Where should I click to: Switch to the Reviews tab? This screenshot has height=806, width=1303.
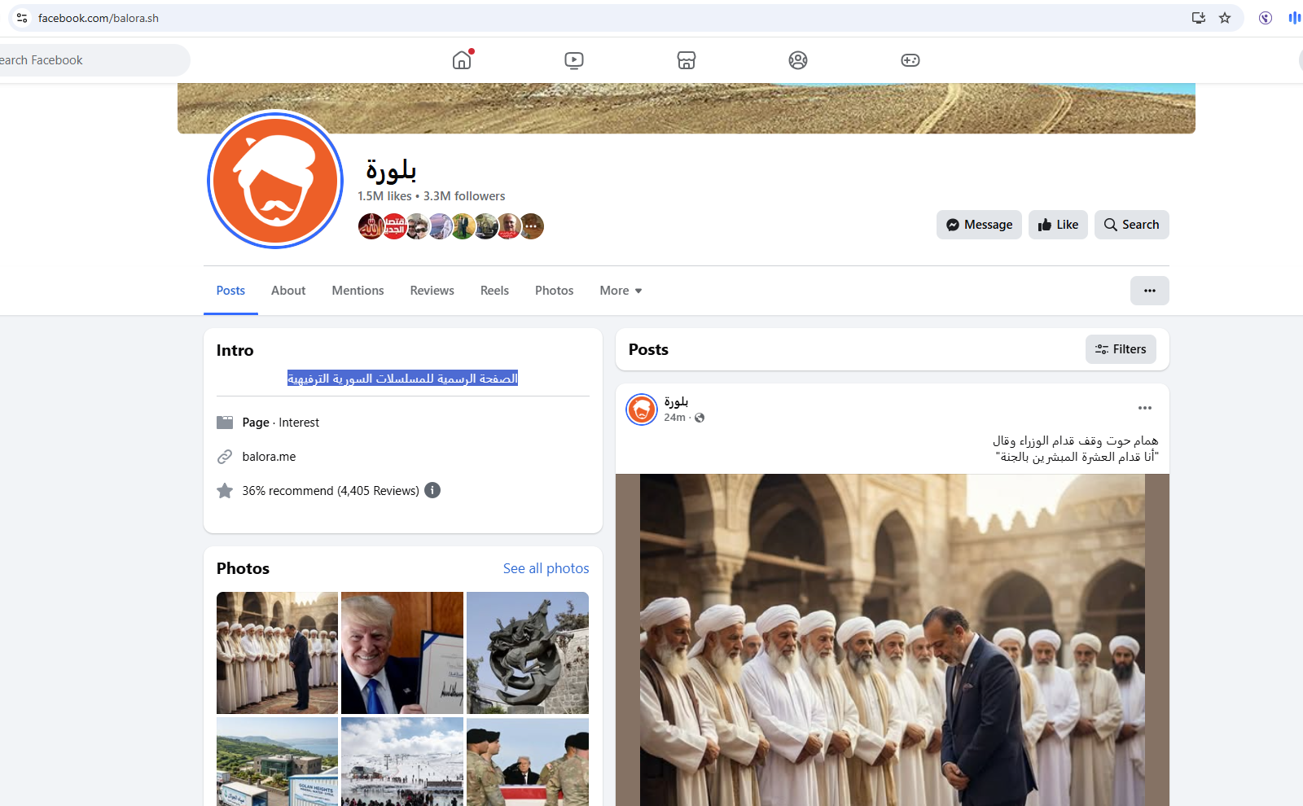click(432, 290)
